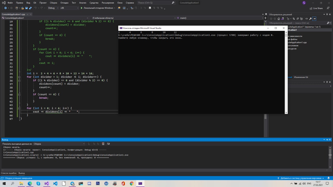Click Solution Explorer preview selected items icon
Image resolution: width=333 pixels, height=187 pixels.
(314, 19)
